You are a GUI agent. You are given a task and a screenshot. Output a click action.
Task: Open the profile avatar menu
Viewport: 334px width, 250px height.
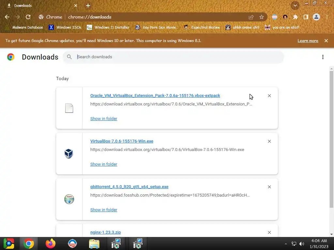[x=316, y=17]
